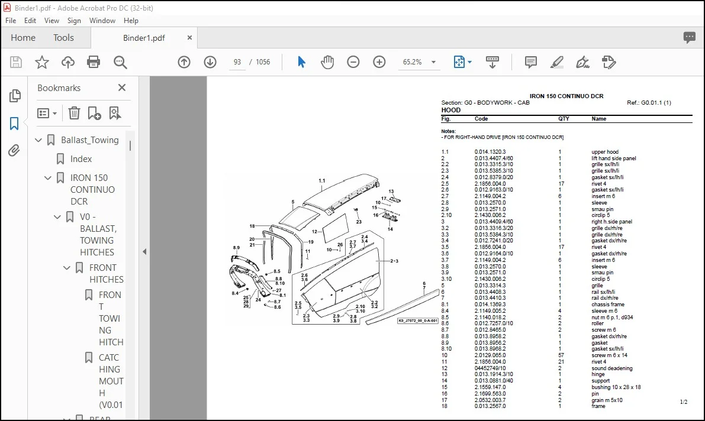Click the 'upper hood' part name

tap(605, 152)
